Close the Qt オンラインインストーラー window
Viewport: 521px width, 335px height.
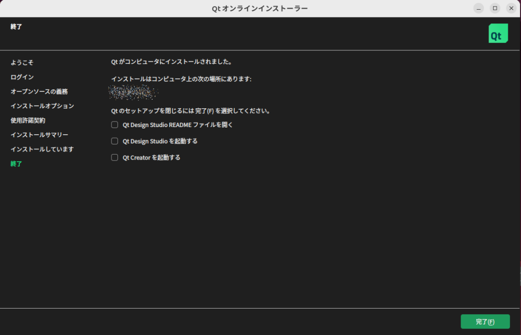tap(511, 8)
